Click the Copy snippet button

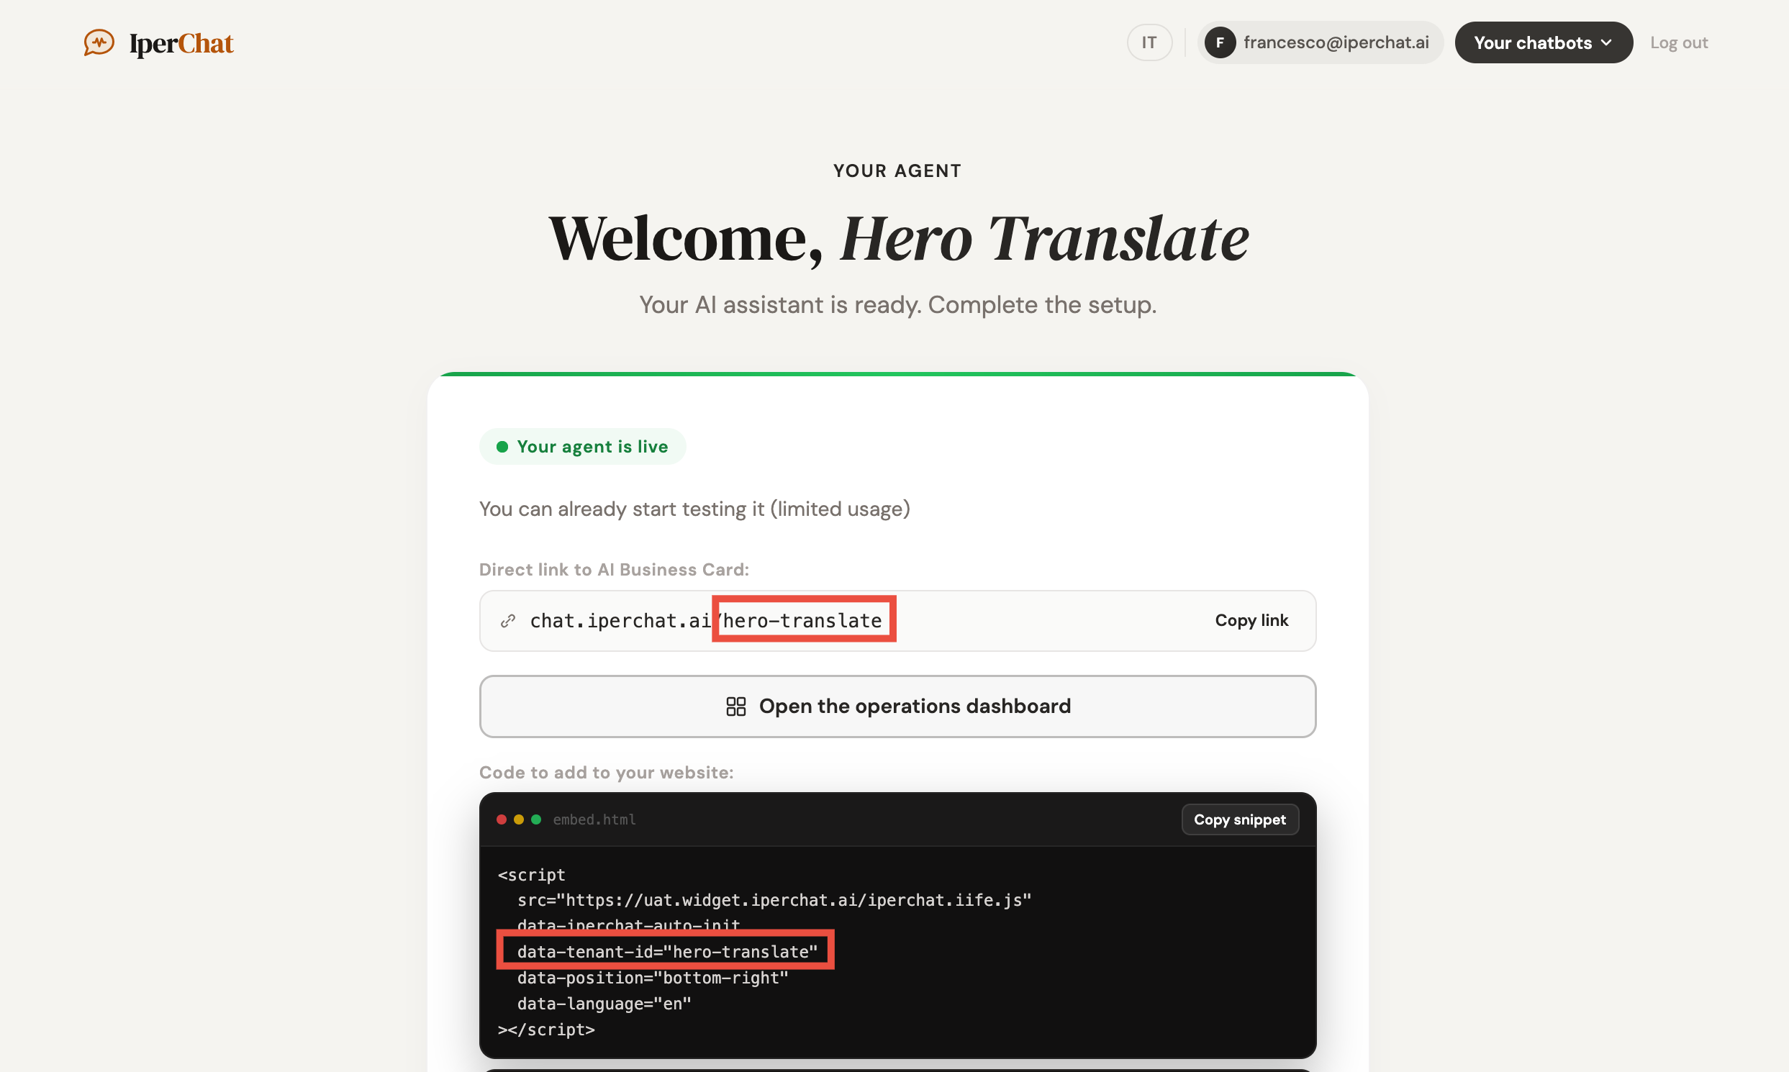click(x=1240, y=819)
